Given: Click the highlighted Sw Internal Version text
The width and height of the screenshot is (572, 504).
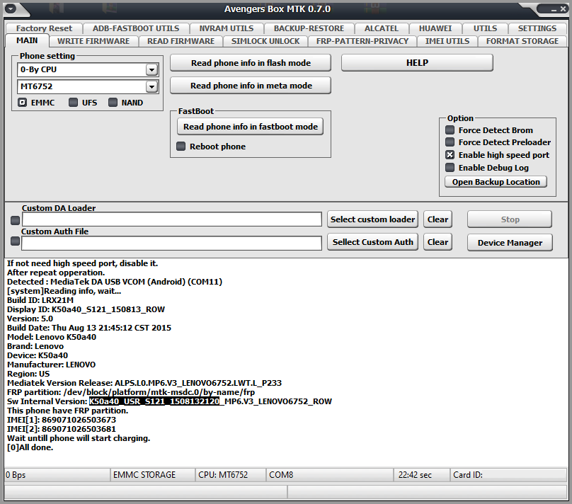Looking at the screenshot, I should (x=154, y=401).
